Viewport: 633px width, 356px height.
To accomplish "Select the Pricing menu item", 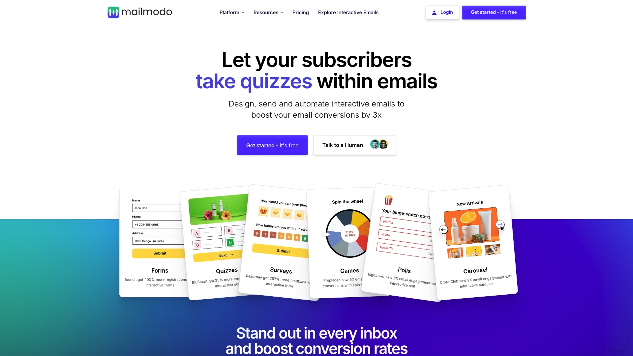I will (x=300, y=12).
